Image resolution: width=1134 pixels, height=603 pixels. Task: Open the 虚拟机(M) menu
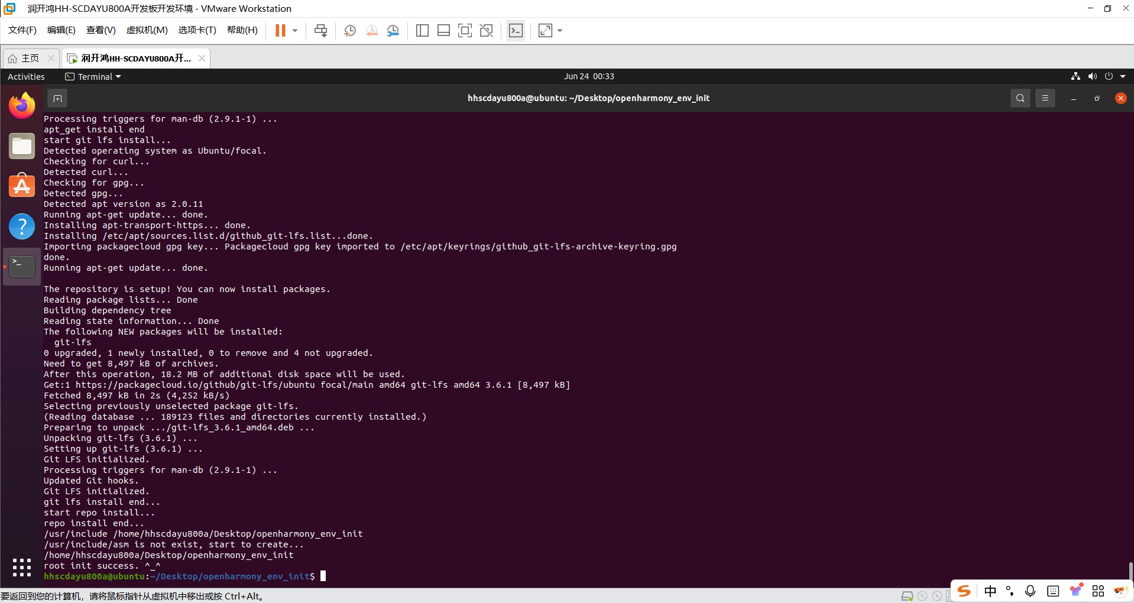pyautogui.click(x=147, y=30)
